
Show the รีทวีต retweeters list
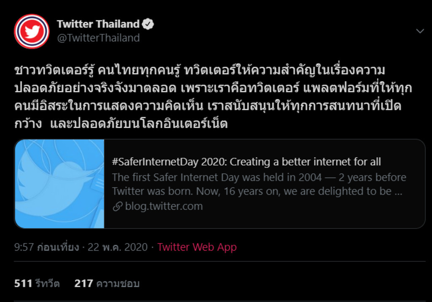[47, 283]
